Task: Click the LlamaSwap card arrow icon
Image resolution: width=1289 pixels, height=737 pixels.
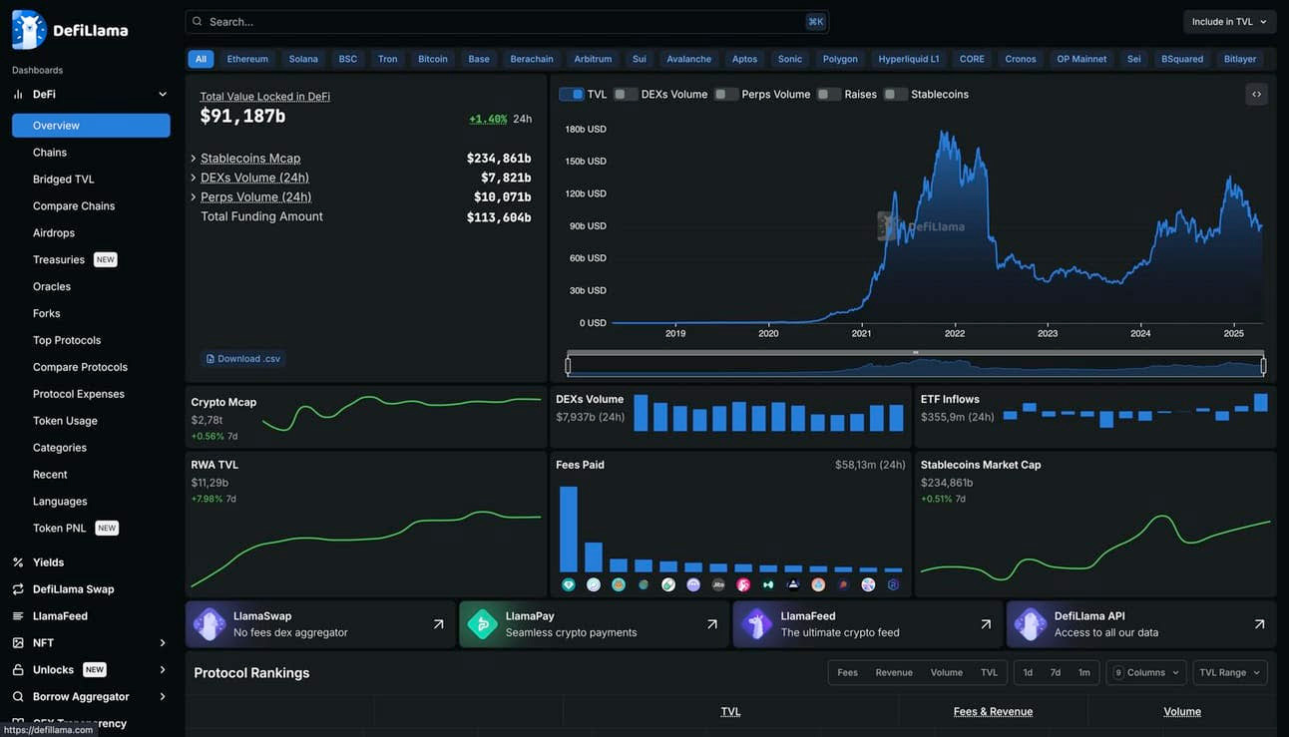Action: 438,624
